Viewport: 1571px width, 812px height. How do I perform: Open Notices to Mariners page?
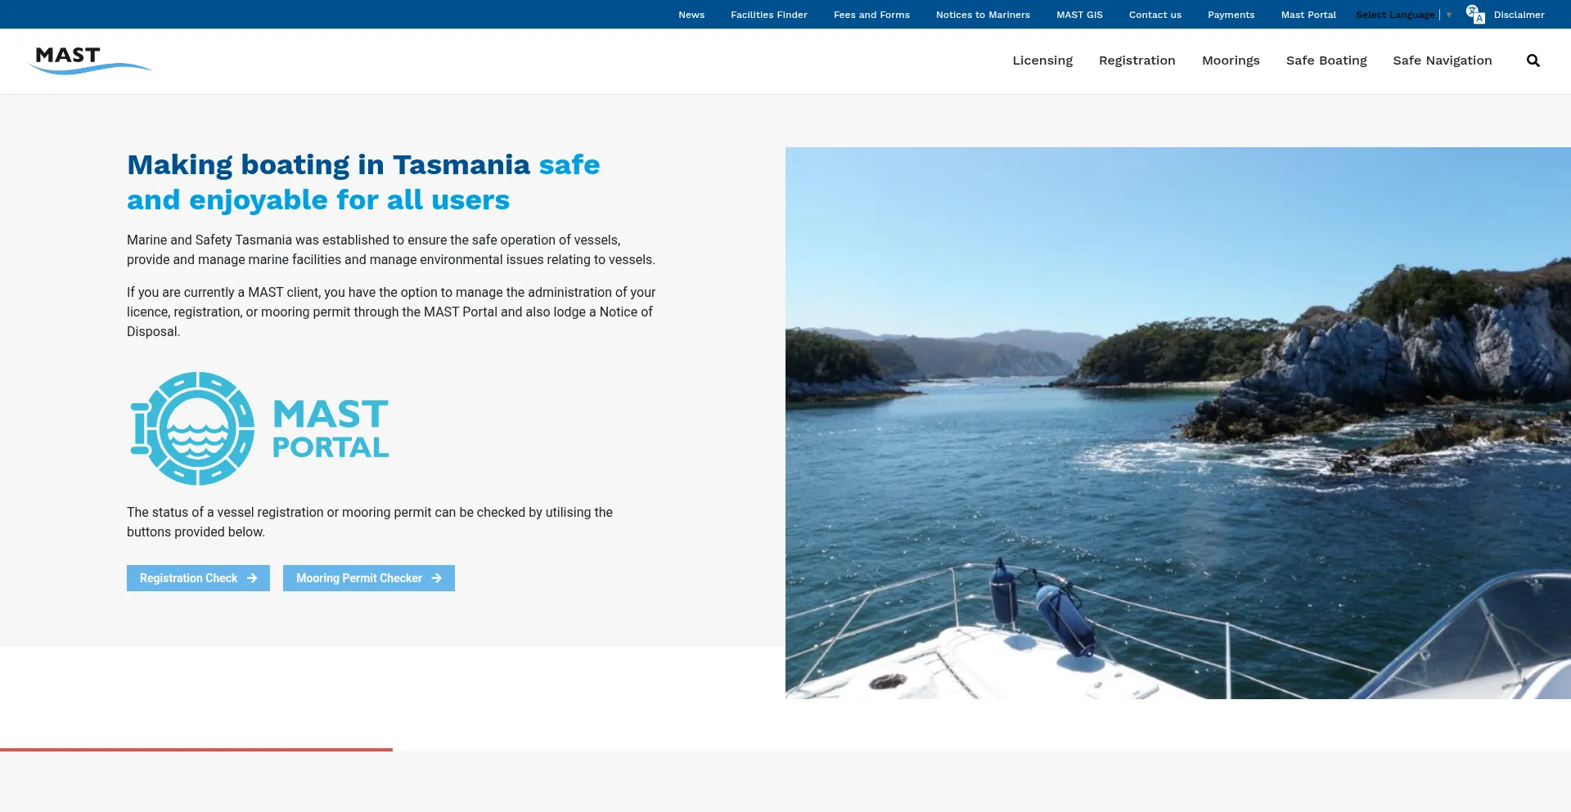click(x=983, y=15)
